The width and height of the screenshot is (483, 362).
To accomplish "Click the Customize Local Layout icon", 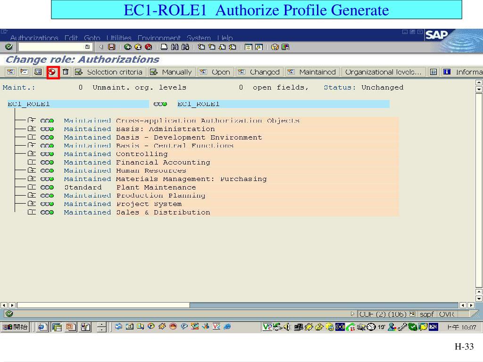I will tap(285, 47).
